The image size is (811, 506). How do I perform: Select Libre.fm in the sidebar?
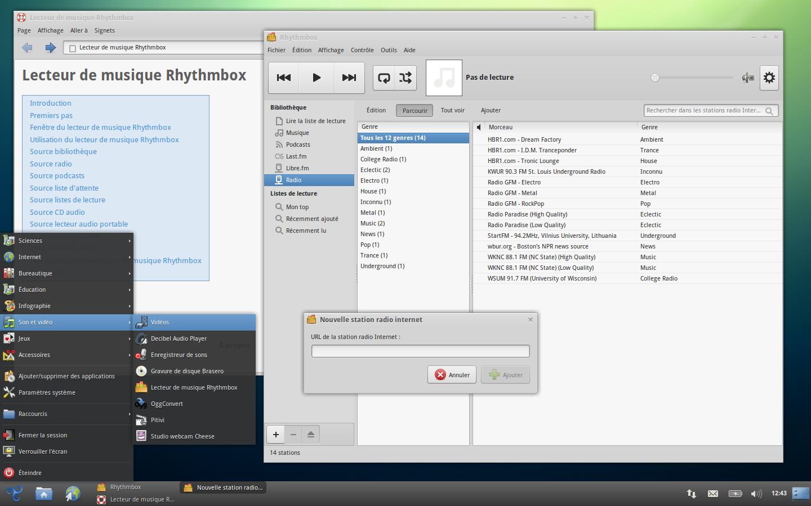(x=310, y=168)
